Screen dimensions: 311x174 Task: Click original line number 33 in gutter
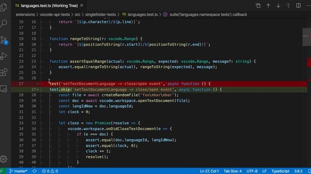click(x=21, y=123)
